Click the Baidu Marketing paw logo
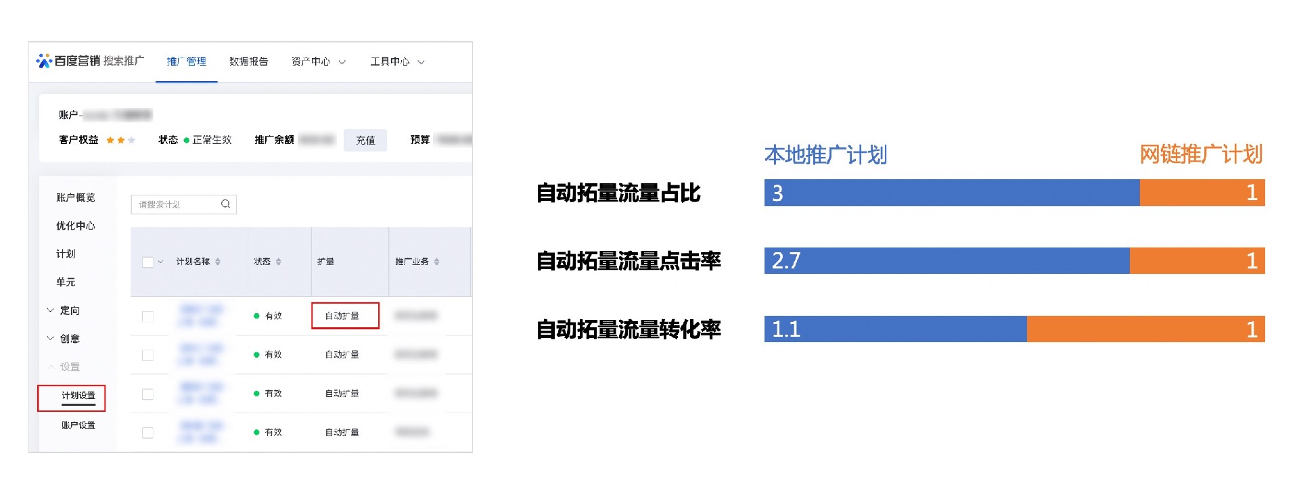Viewport: 1299px width, 495px height. [44, 61]
